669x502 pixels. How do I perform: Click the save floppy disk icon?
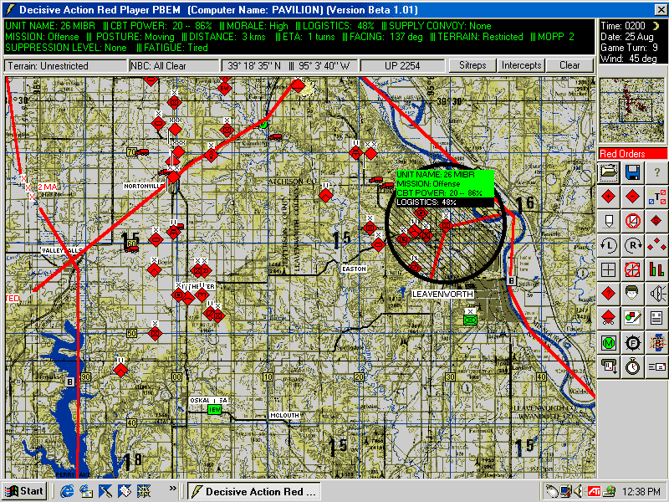[x=633, y=172]
